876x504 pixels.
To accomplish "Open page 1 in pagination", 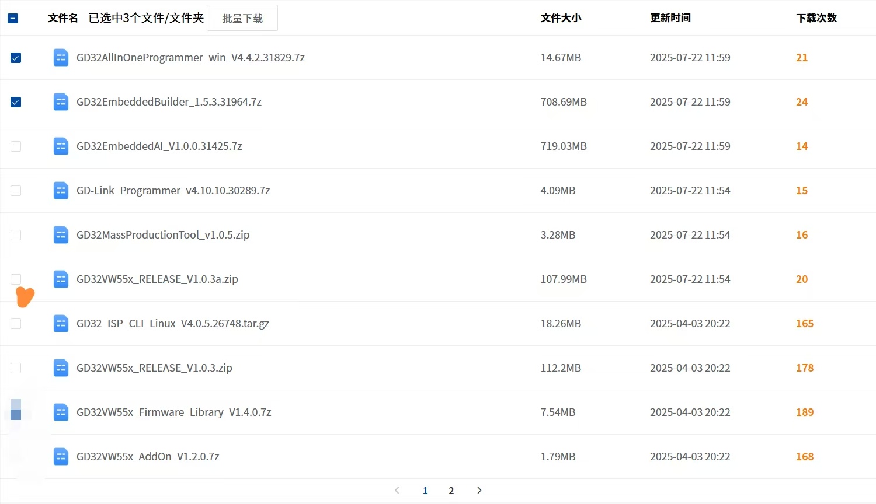I will 425,491.
